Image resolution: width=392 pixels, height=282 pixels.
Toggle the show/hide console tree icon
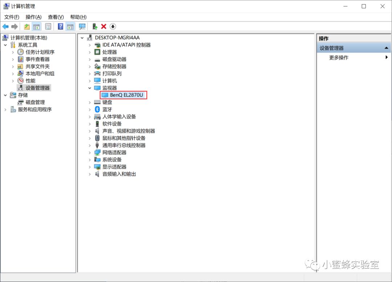tap(37, 27)
